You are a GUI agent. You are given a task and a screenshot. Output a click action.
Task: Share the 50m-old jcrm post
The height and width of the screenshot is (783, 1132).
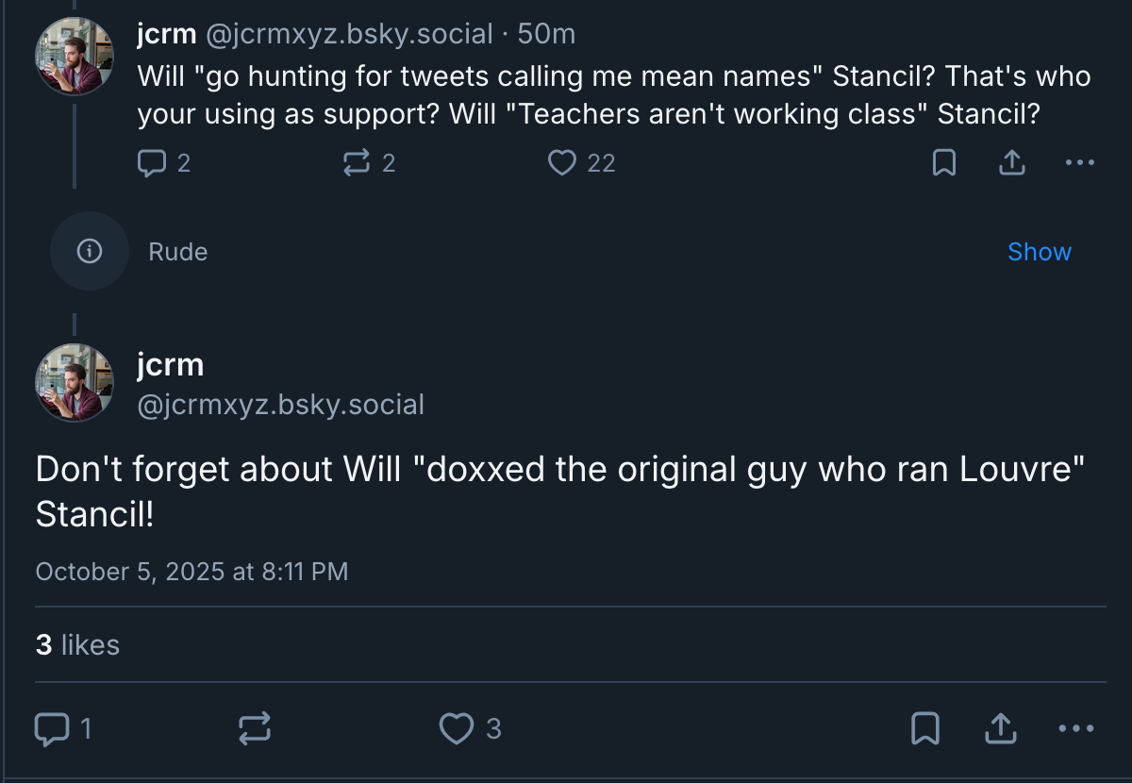coord(1011,163)
